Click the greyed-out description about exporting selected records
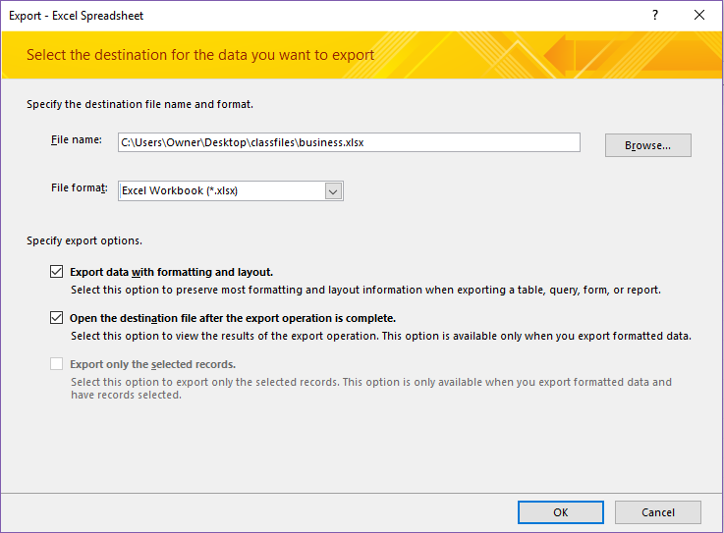 coord(371,388)
